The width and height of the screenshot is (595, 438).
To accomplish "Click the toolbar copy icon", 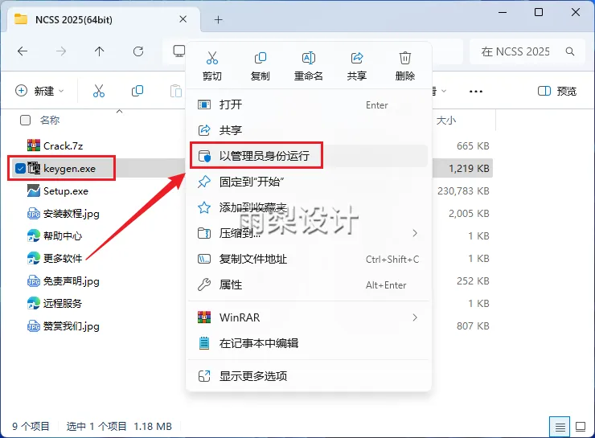I will [x=137, y=91].
